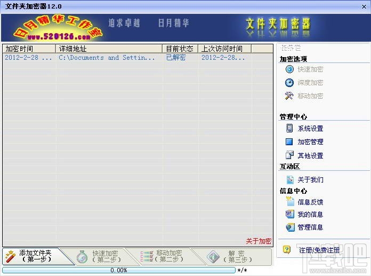Open the 系统设置 link
This screenshot has width=371, height=276.
point(310,129)
